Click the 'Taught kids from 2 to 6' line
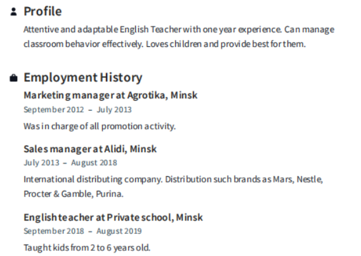The height and width of the screenshot is (256, 361). click(87, 248)
